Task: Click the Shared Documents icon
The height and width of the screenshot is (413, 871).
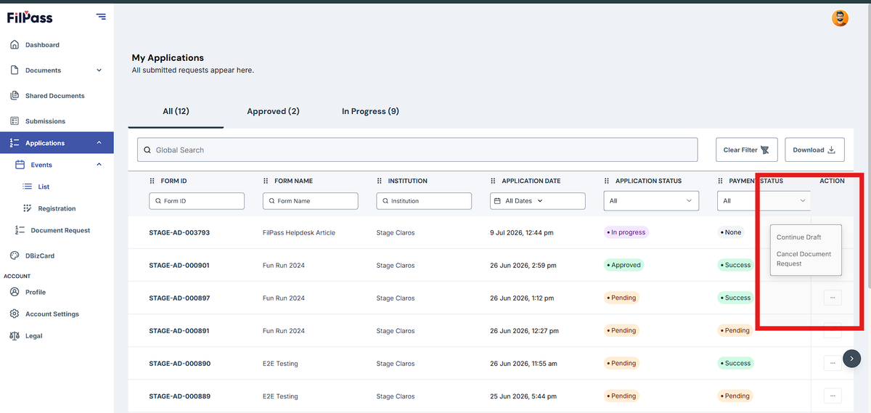Action: [15, 96]
